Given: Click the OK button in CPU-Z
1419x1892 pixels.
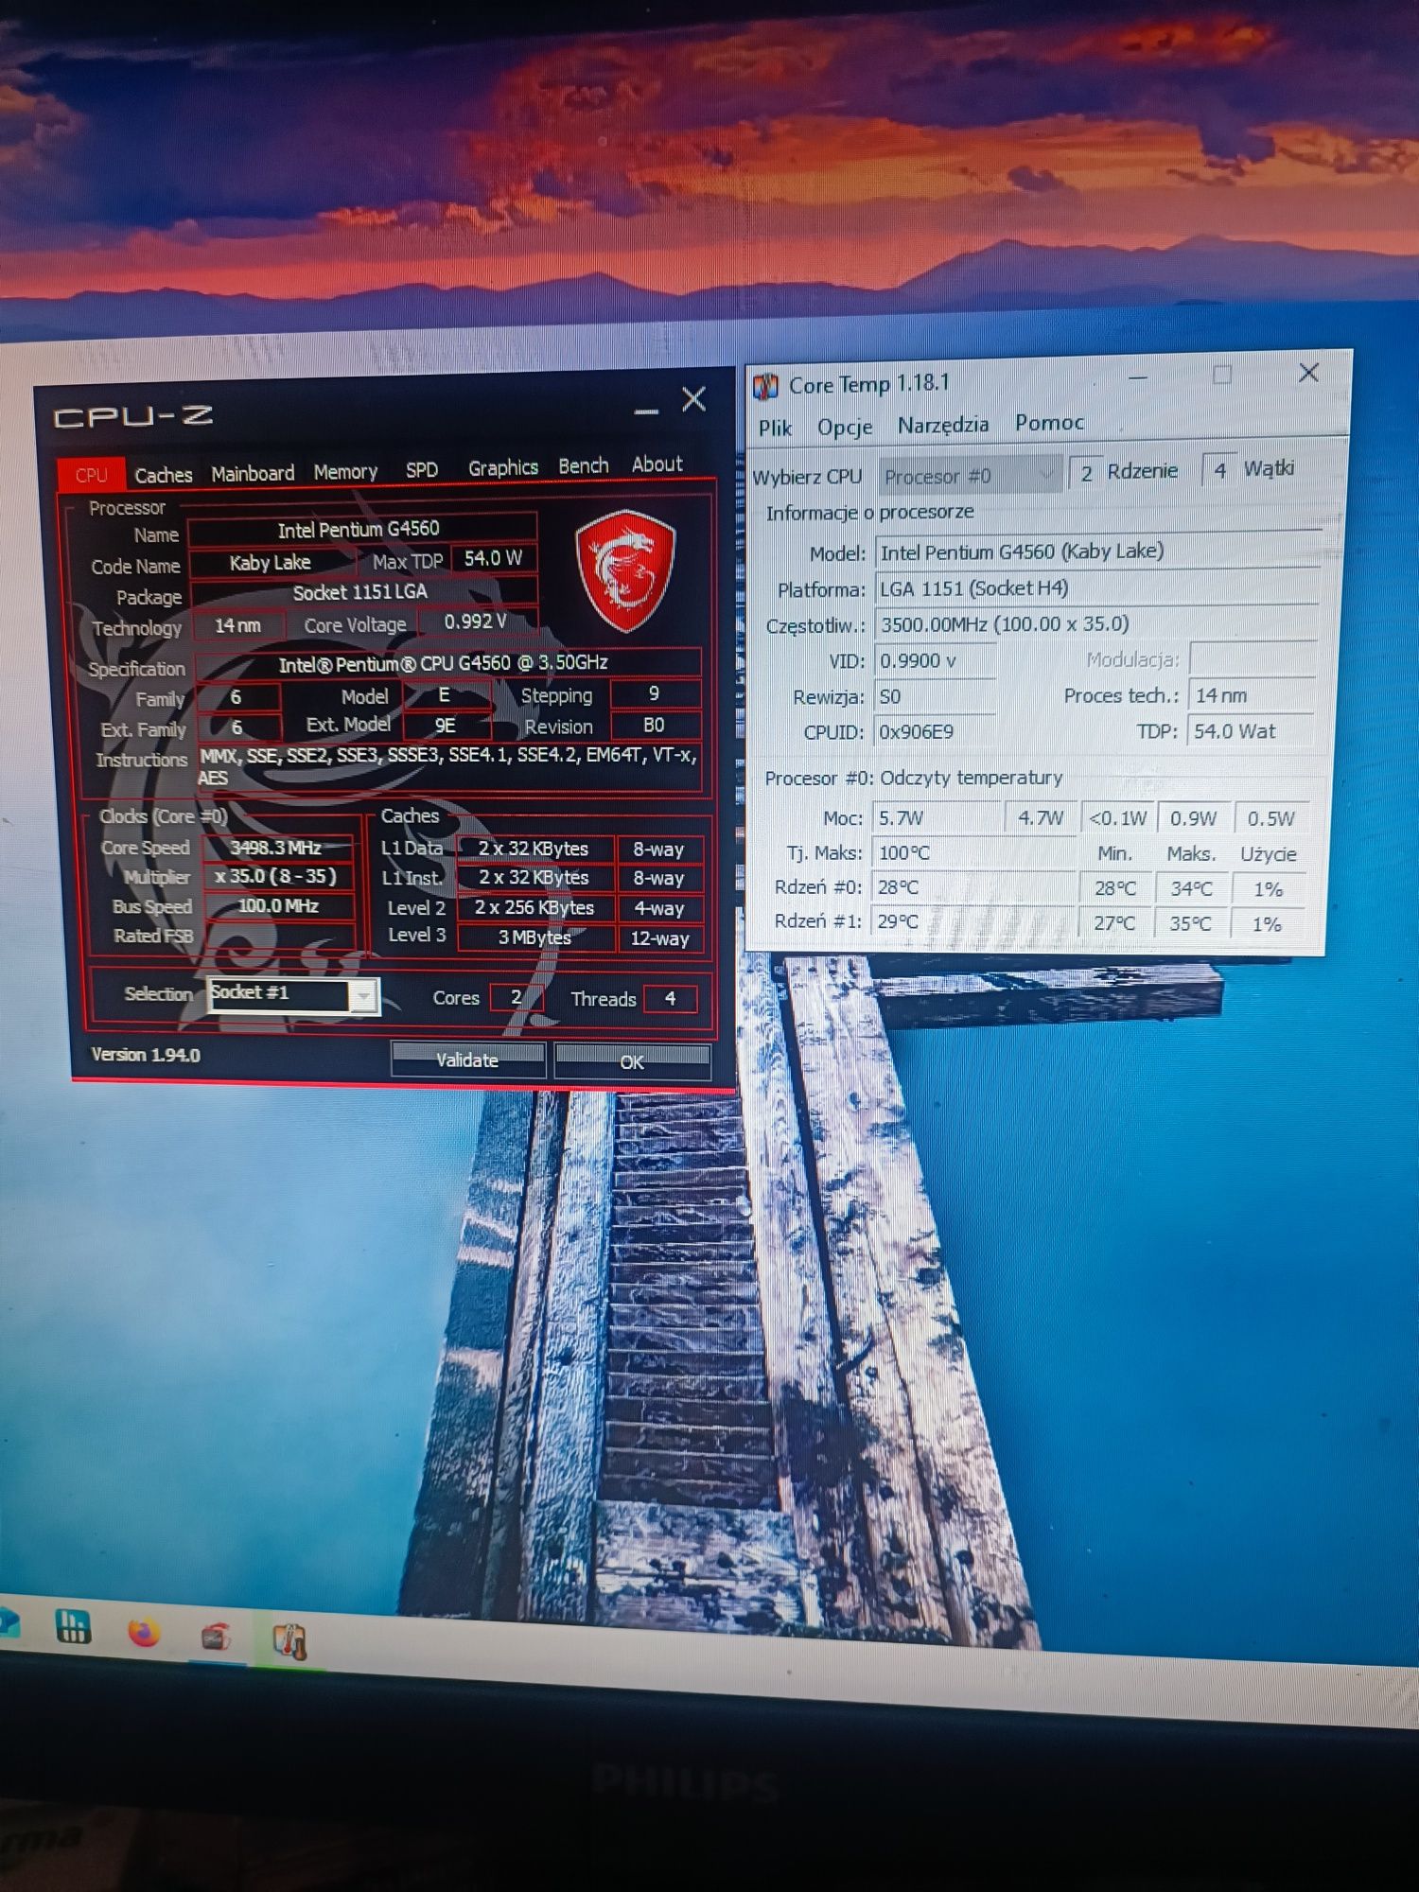Looking at the screenshot, I should point(632,1061).
